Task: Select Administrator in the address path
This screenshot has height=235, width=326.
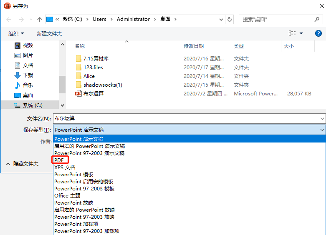Action: (x=133, y=19)
